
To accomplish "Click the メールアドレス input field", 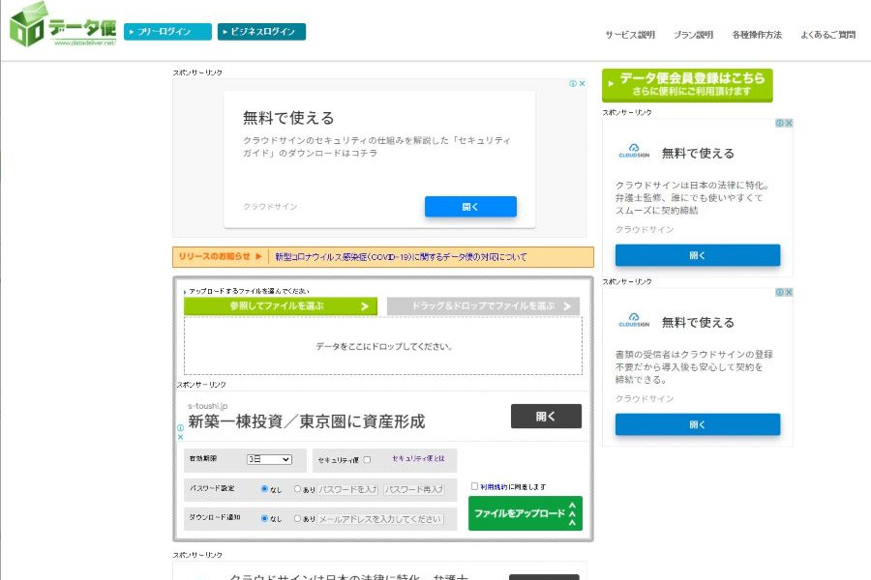I will (380, 519).
